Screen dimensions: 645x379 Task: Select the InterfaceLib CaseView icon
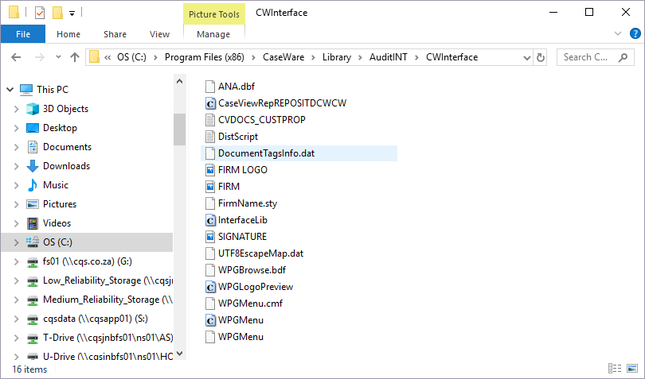pyautogui.click(x=210, y=220)
